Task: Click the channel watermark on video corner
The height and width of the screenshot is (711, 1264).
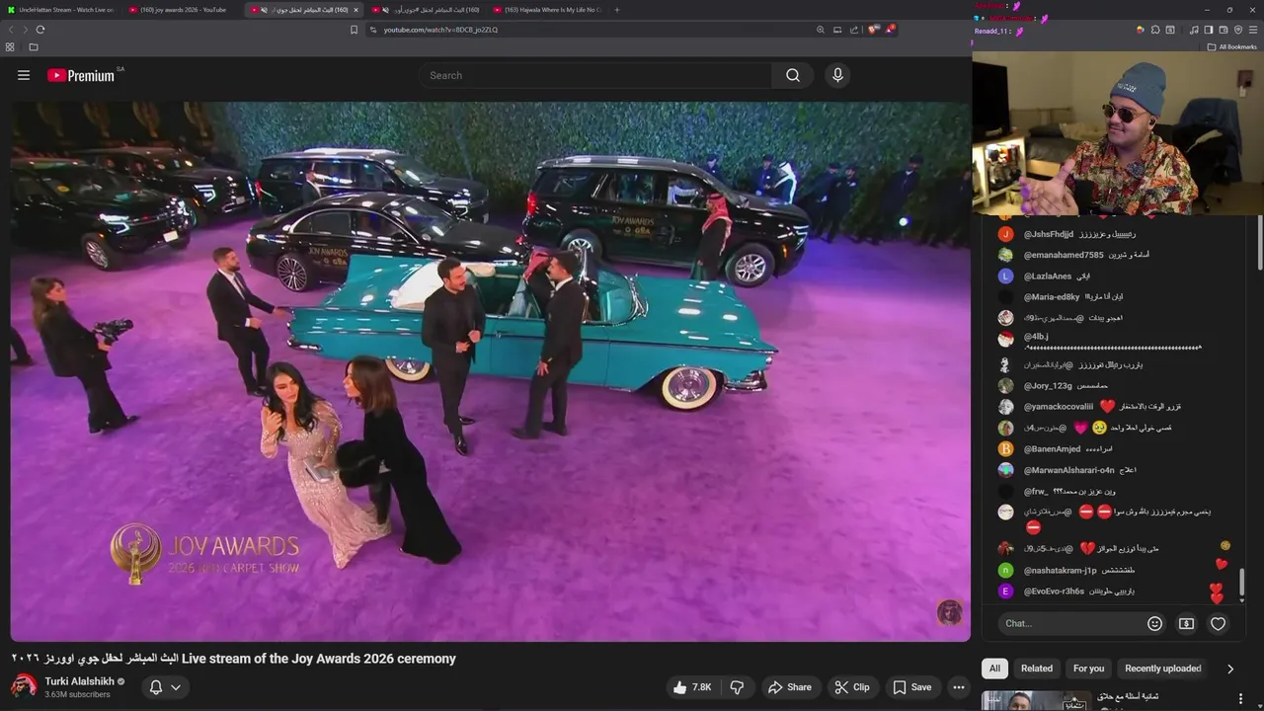Action: 949,613
